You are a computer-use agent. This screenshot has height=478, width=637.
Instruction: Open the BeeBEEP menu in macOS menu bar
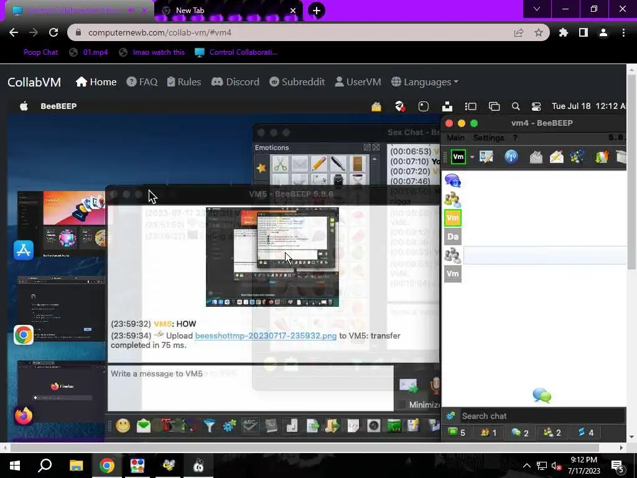(58, 106)
